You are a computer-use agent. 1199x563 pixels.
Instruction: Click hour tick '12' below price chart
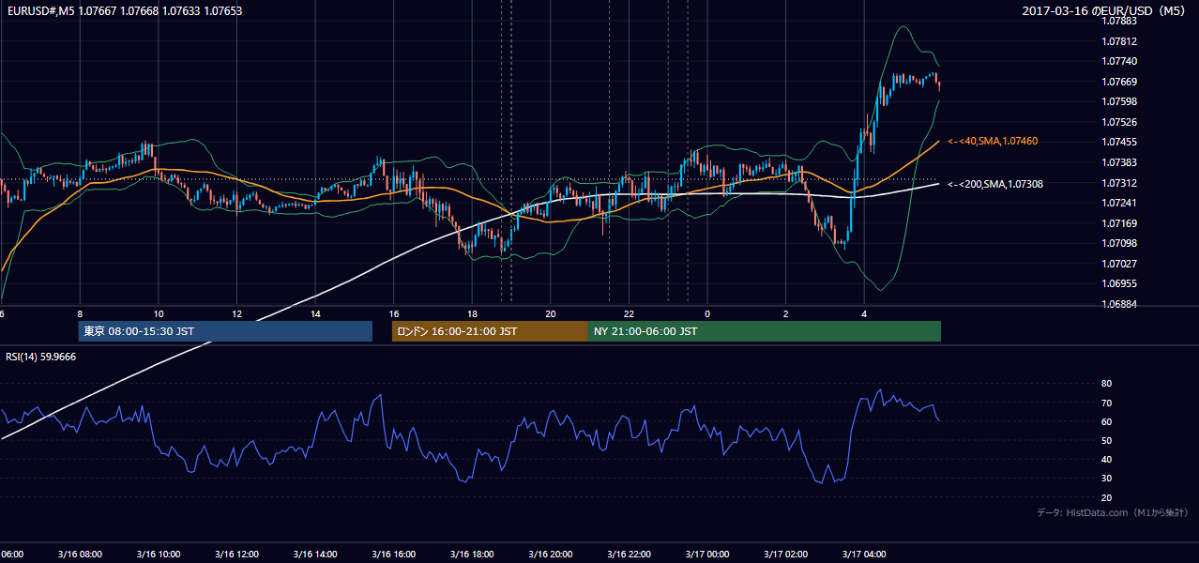pos(236,313)
